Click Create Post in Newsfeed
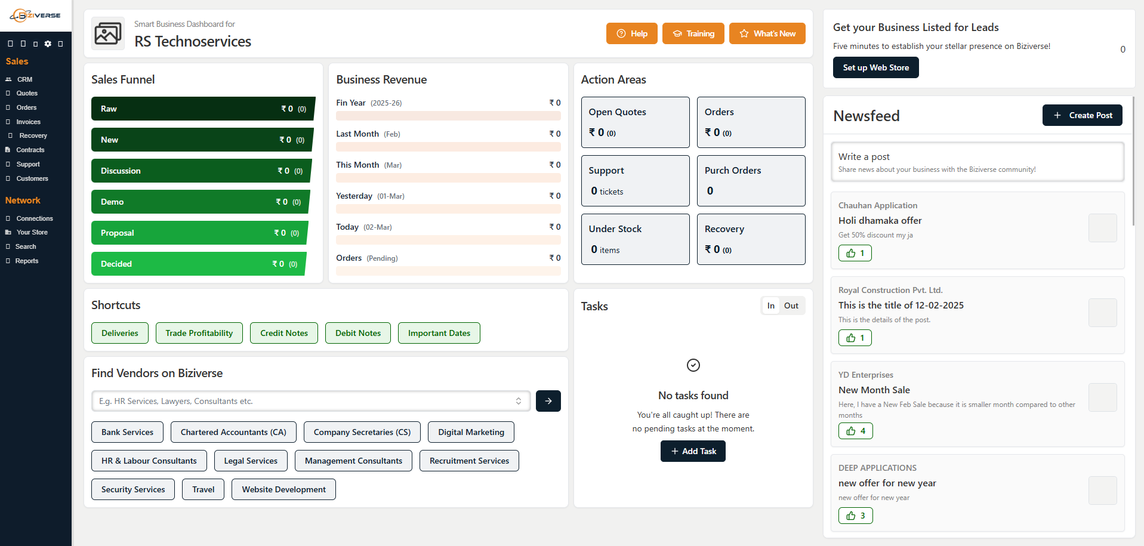The height and width of the screenshot is (546, 1144). [1082, 115]
